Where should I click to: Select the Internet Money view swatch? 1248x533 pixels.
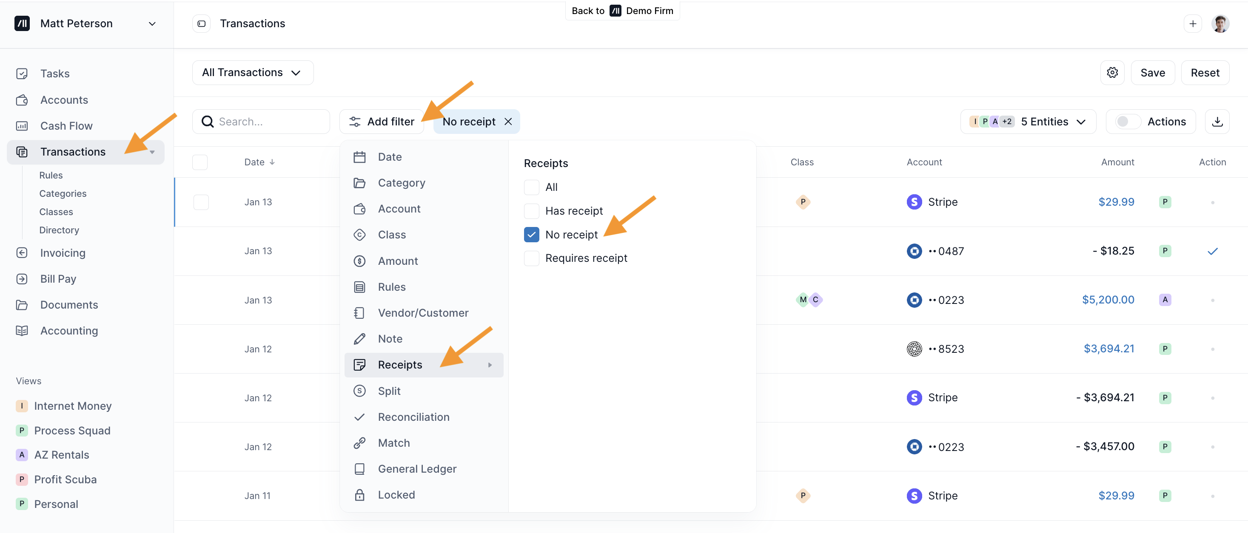tap(22, 405)
